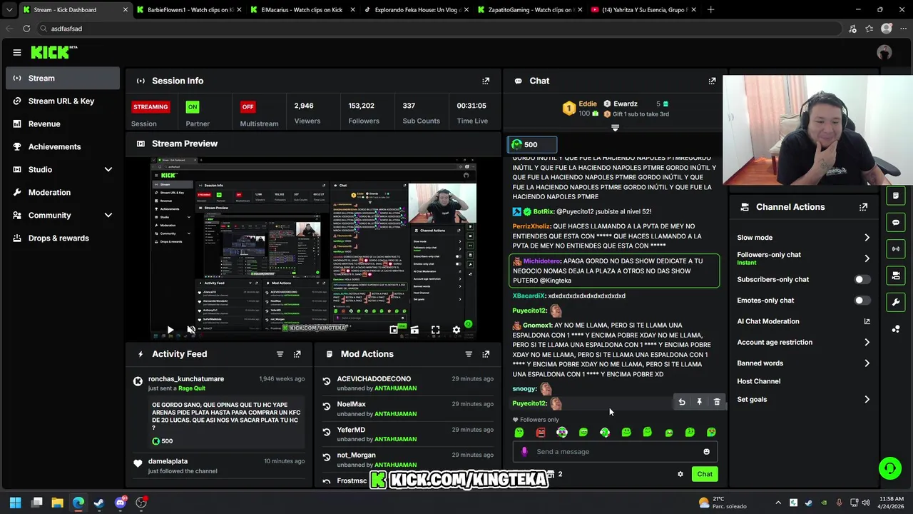Enter fullscreen on the stream preview
Viewport: 913px width, 514px height.
tap(435, 330)
